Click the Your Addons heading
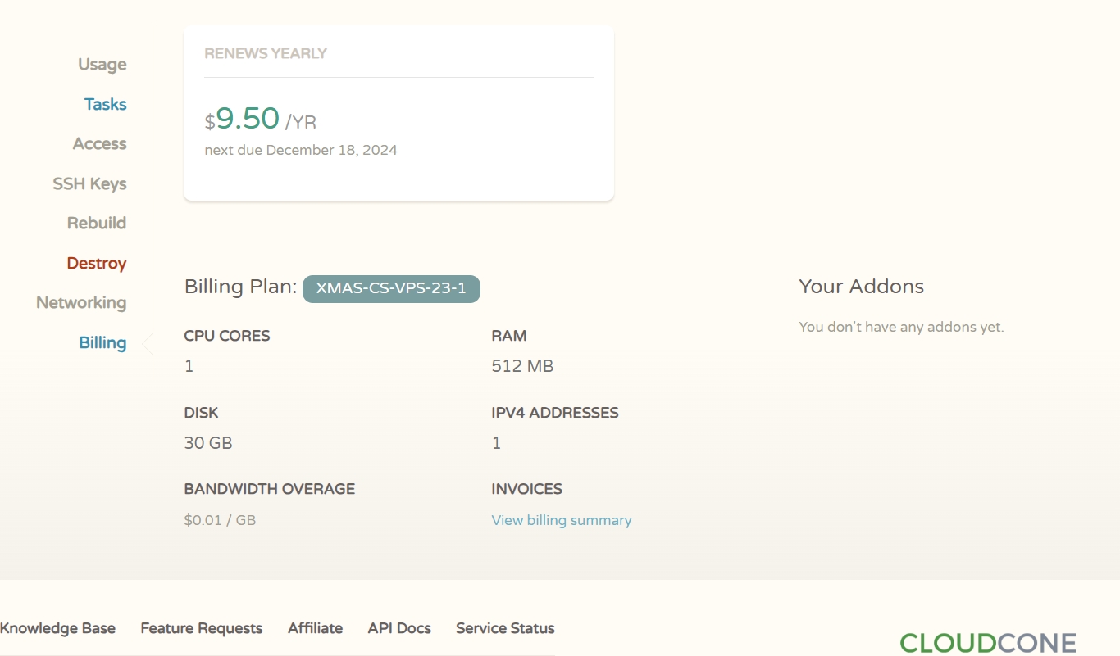Screen dimensions: 1120x656 click(x=862, y=287)
